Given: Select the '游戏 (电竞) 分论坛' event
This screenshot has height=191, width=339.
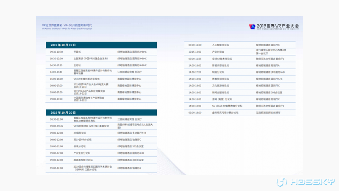Looking at the screenshot, I should click(222, 99).
